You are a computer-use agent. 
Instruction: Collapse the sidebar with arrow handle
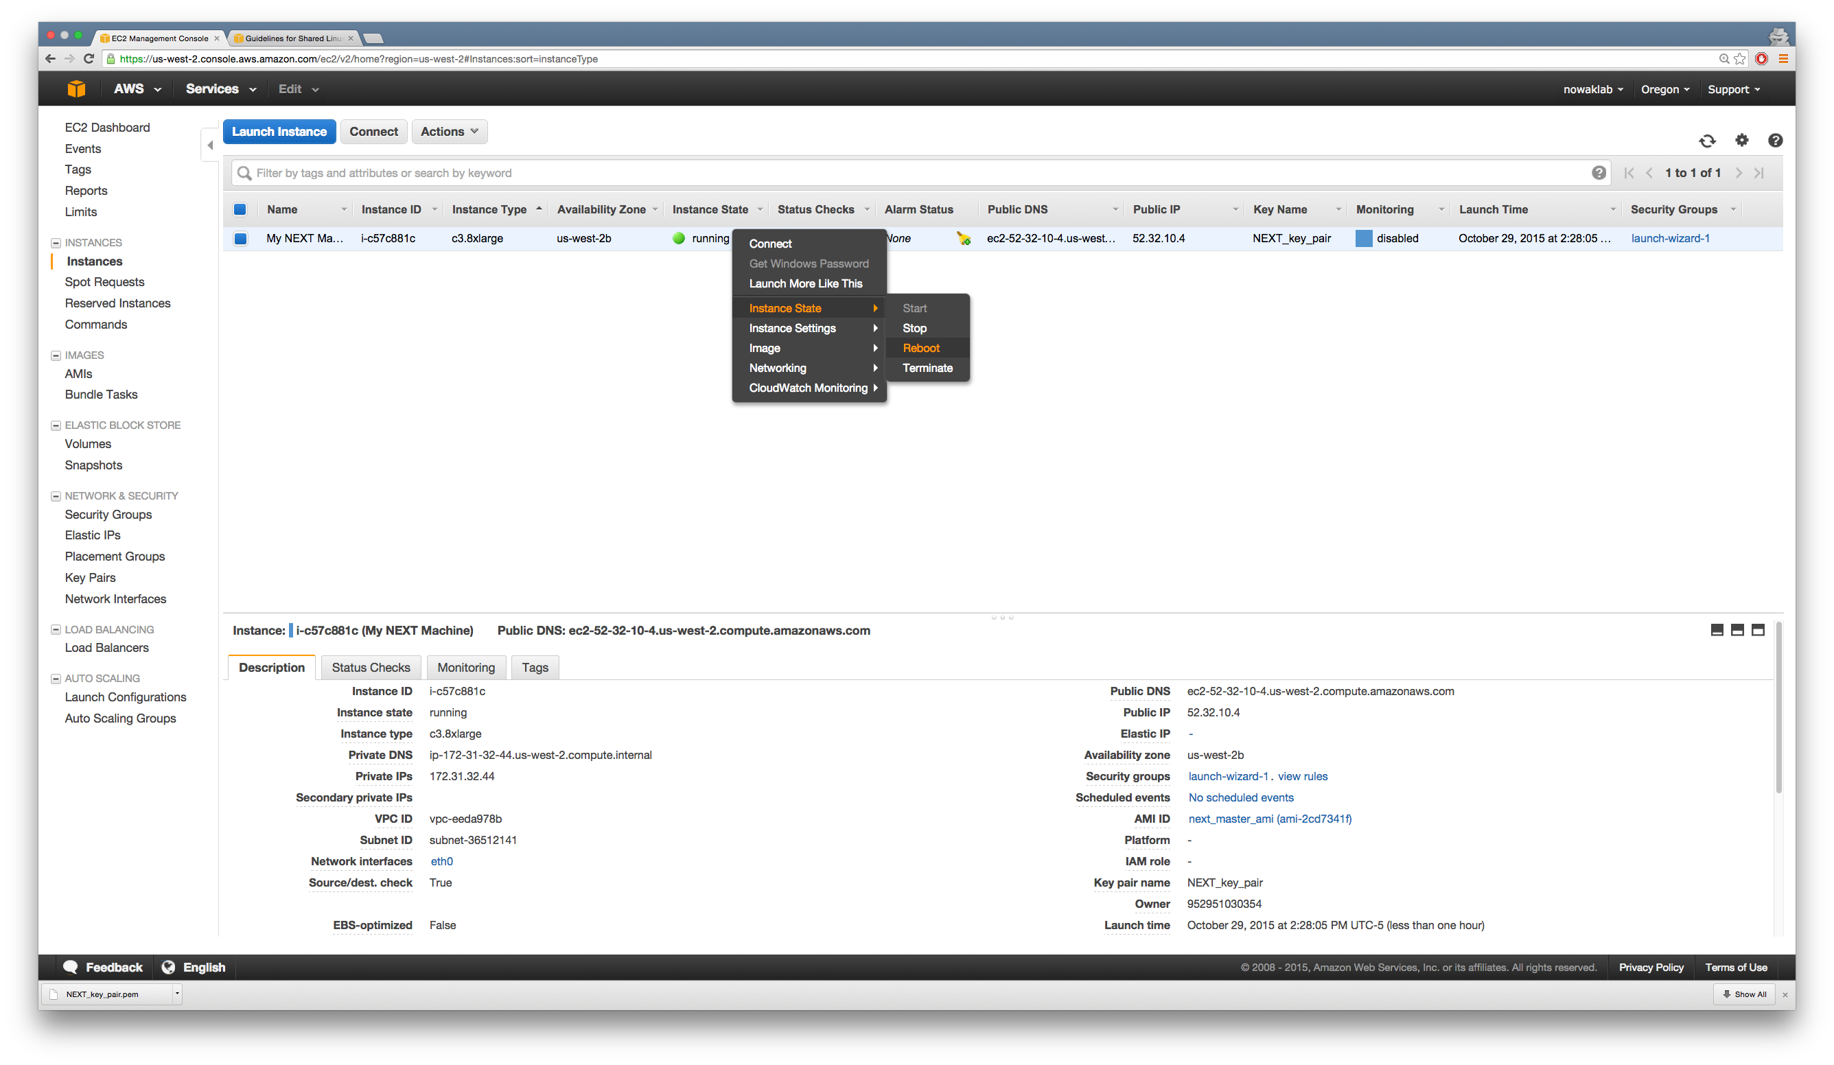[x=209, y=145]
